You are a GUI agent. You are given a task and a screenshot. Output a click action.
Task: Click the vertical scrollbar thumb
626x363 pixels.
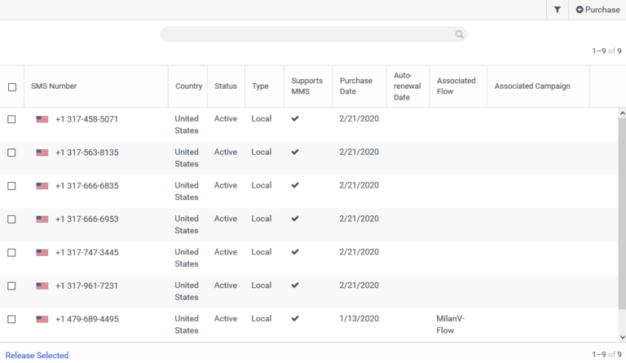pyautogui.click(x=622, y=214)
